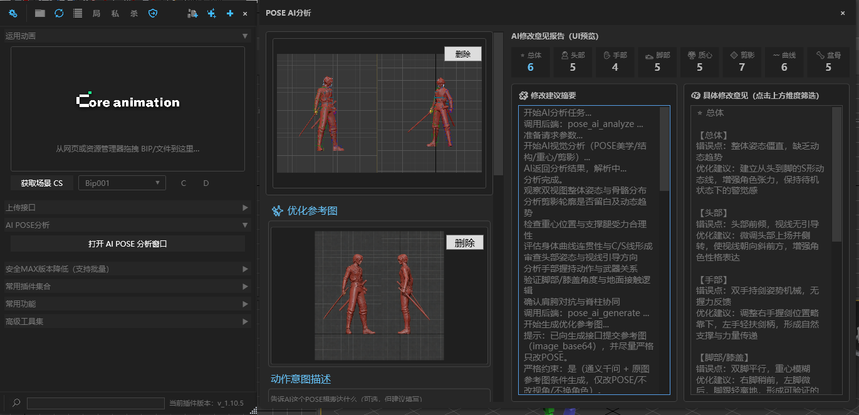Open the blue gears settings icon
Screen dimensions: 859x415
coord(13,13)
